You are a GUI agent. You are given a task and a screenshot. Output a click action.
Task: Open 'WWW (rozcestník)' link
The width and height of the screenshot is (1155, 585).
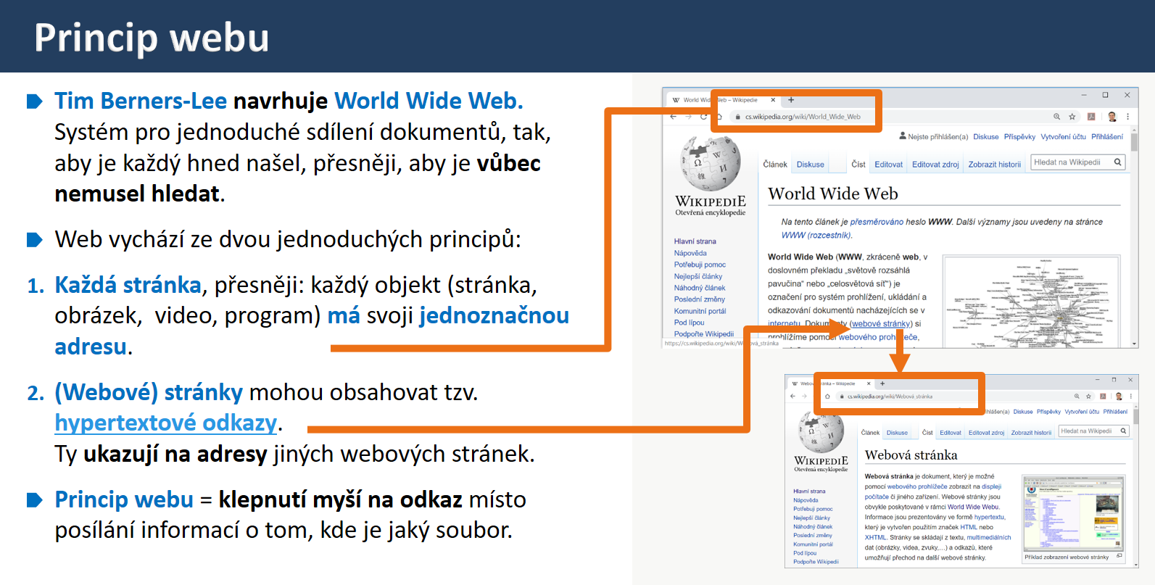(816, 235)
